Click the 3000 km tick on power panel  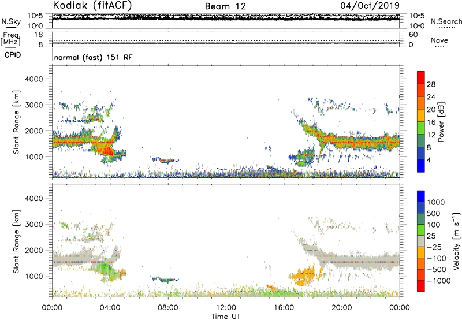click(x=33, y=105)
